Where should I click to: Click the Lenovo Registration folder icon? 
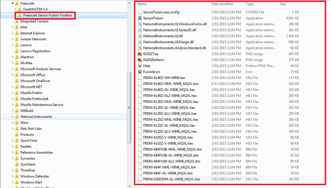coord(17,51)
